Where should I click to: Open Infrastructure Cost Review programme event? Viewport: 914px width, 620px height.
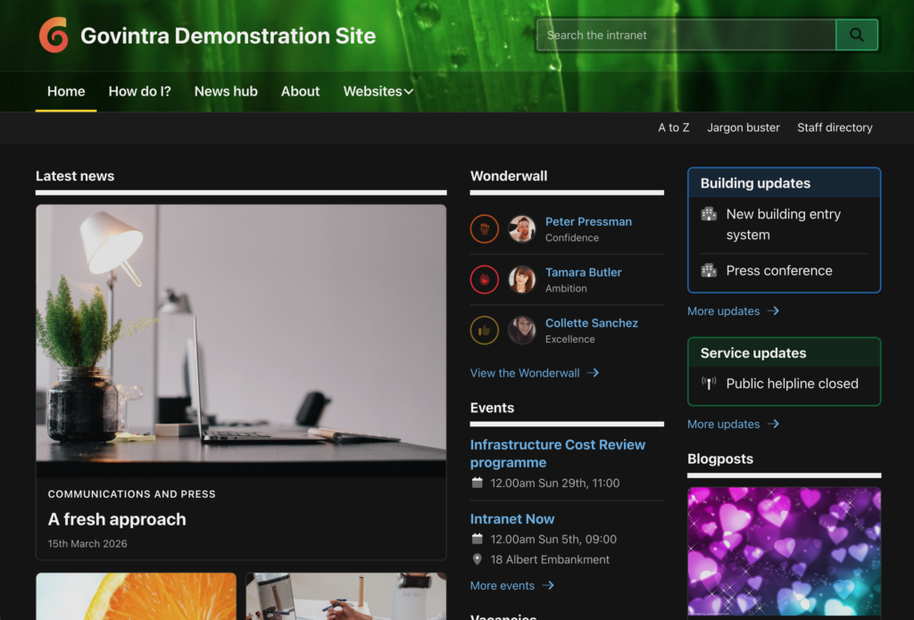[557, 453]
